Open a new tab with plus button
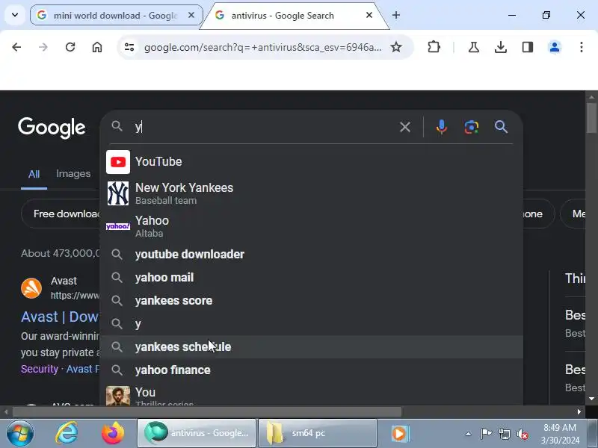598x448 pixels. (x=396, y=15)
